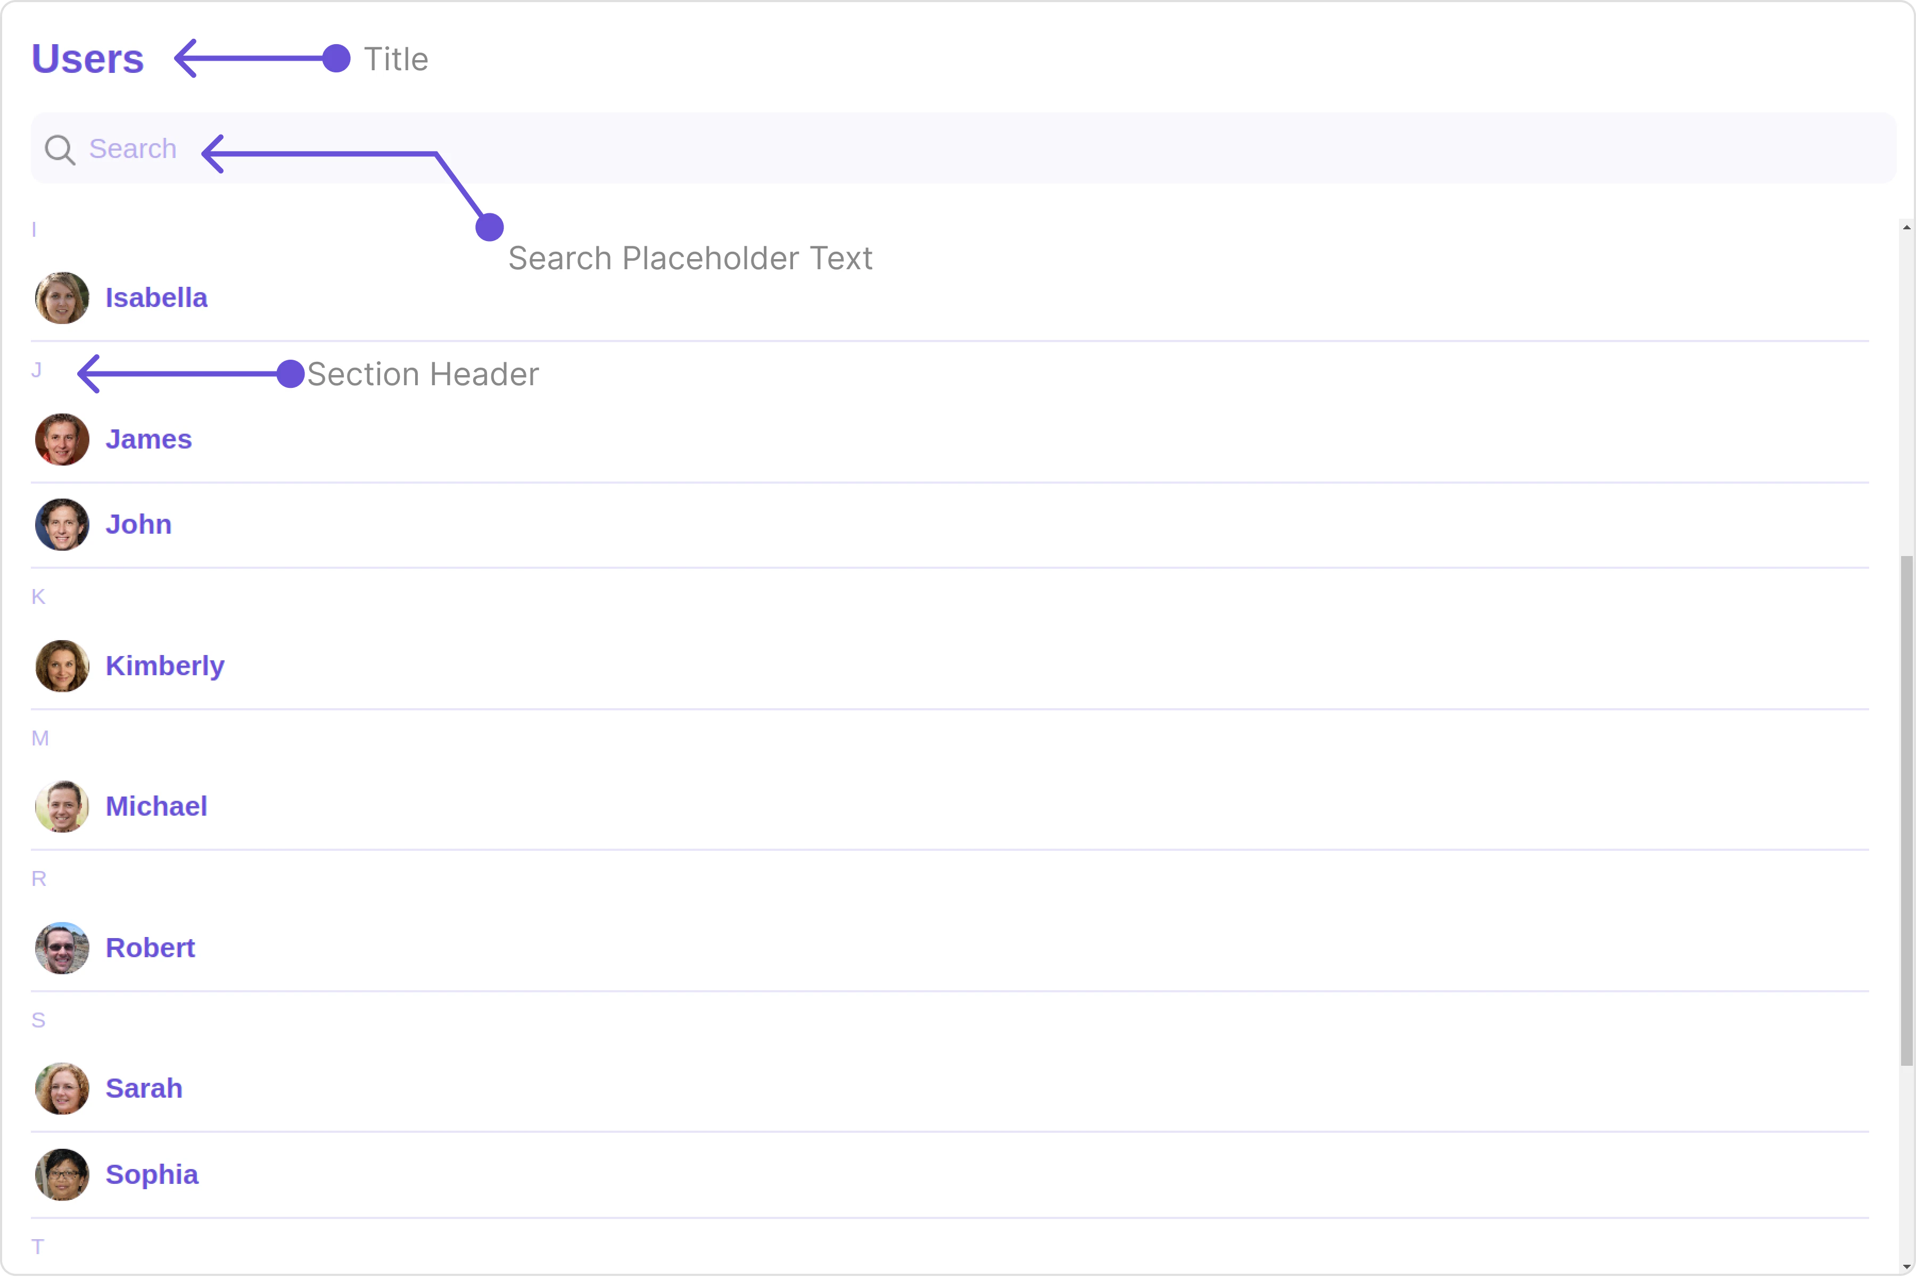Click Isabella's profile avatar
Image resolution: width=1916 pixels, height=1277 pixels.
[62, 298]
